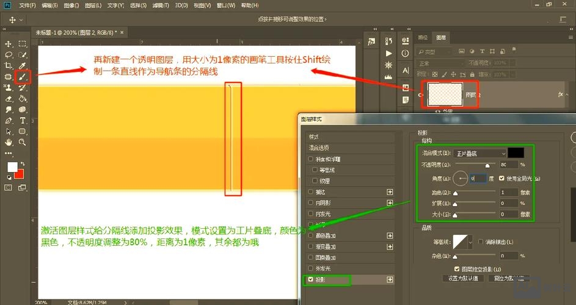Enable the 内阴影 style checkbox
Screen dimensions: 576x305
[x=310, y=203]
